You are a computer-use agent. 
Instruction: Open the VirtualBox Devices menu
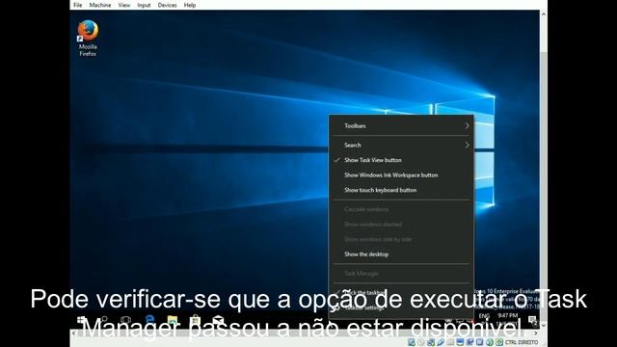(x=167, y=5)
